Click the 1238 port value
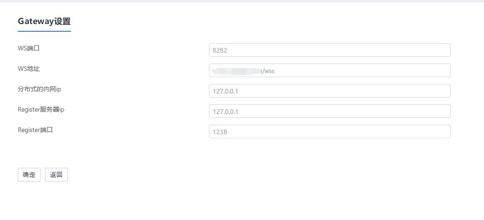The height and width of the screenshot is (220, 484). click(219, 132)
